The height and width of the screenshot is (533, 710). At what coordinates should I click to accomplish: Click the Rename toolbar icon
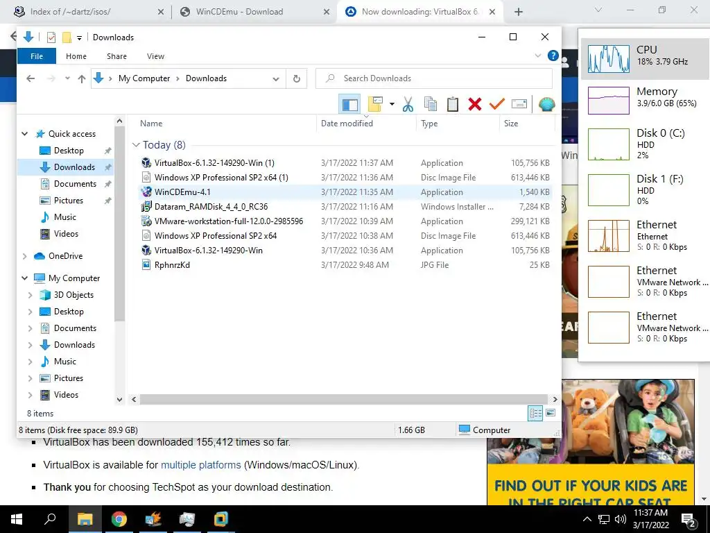pos(519,104)
